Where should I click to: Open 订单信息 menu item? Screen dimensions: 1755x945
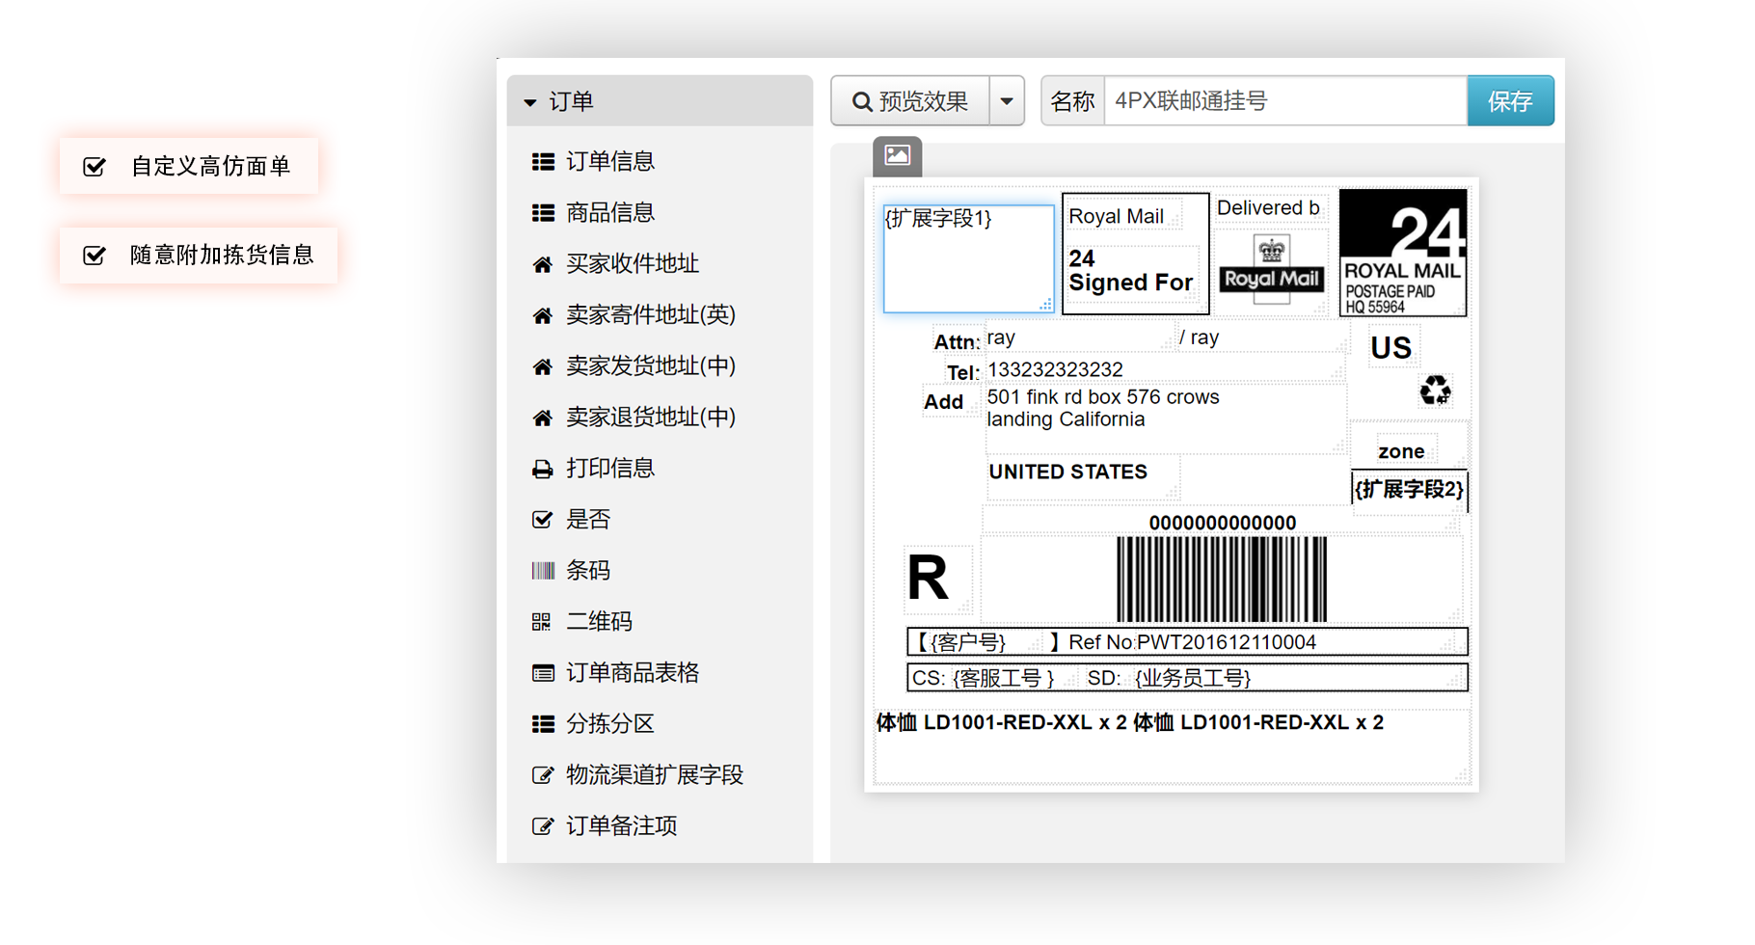tap(611, 162)
